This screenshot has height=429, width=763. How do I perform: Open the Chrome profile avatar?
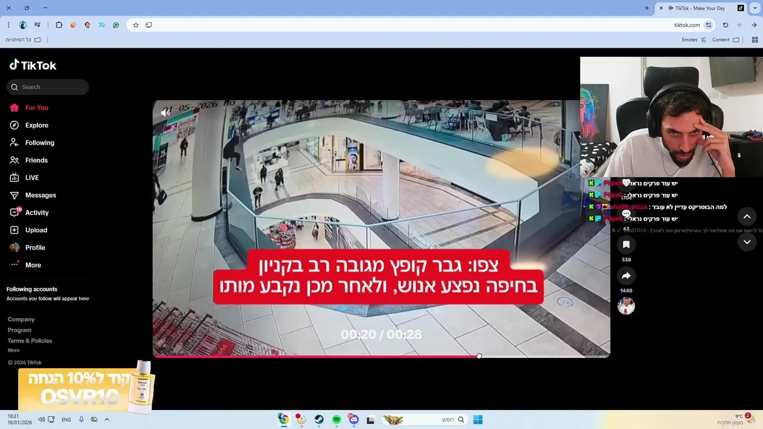[23, 25]
